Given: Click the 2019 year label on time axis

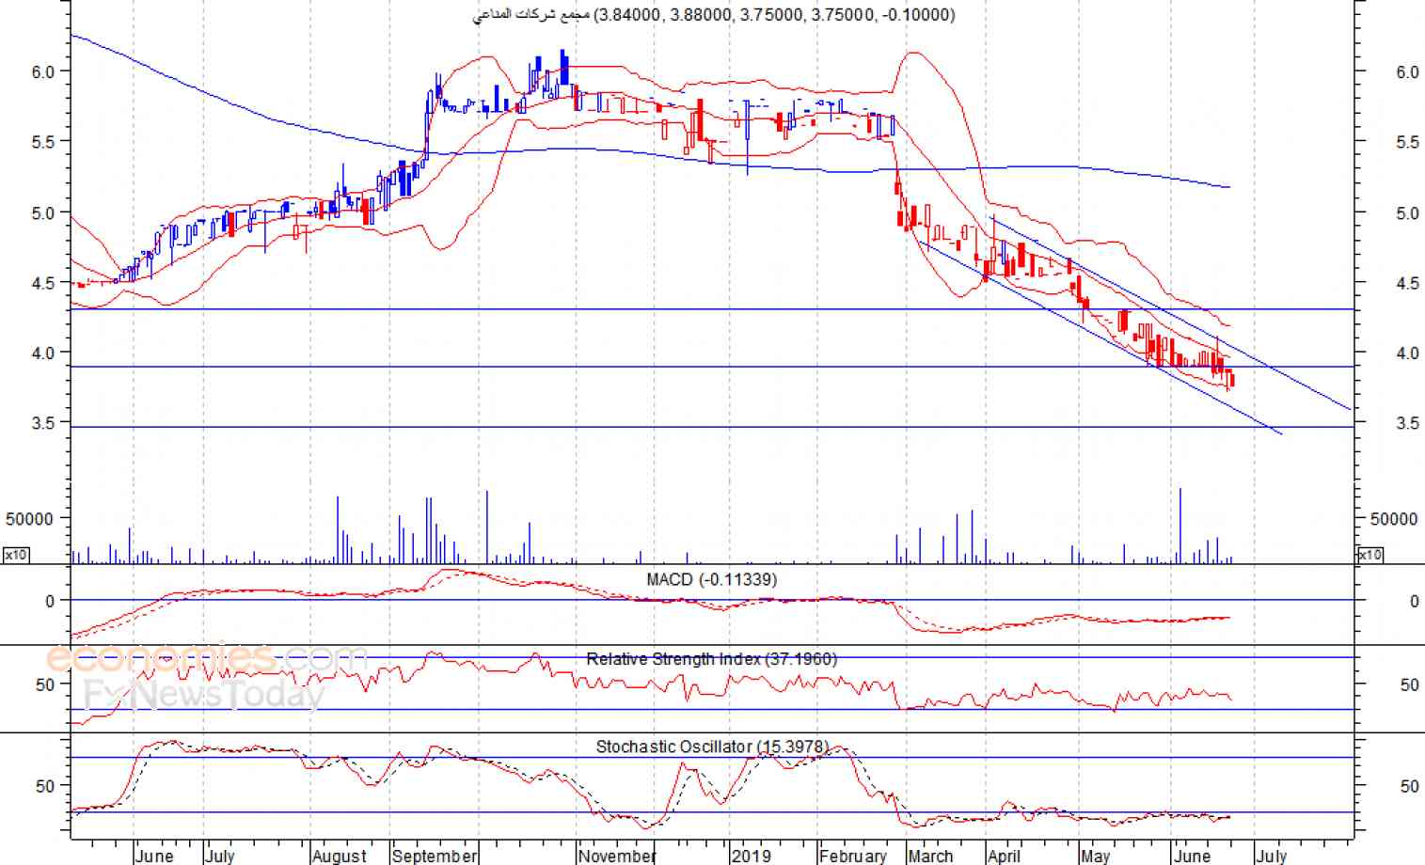Looking at the screenshot, I should tap(751, 856).
